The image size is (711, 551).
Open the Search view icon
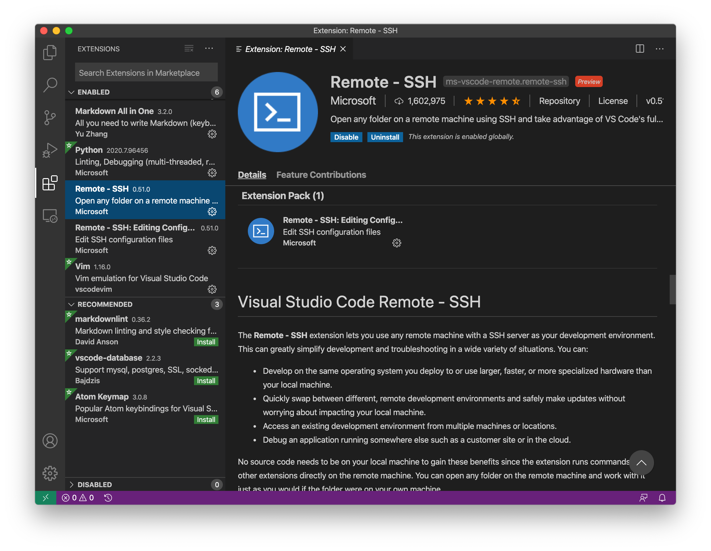(x=50, y=84)
